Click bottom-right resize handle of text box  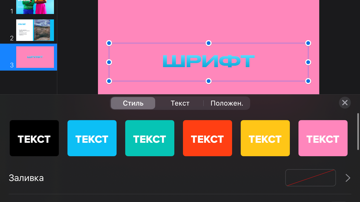point(308,81)
